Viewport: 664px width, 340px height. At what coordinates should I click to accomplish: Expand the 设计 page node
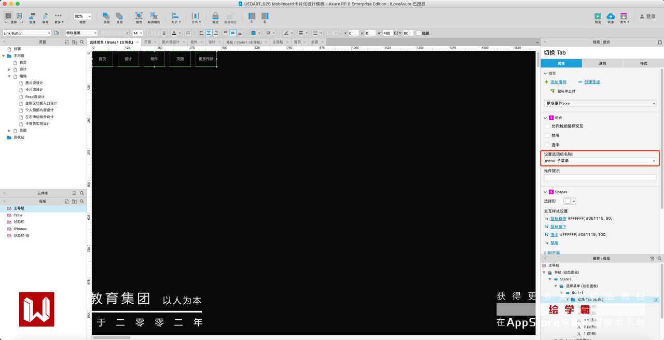pos(9,69)
